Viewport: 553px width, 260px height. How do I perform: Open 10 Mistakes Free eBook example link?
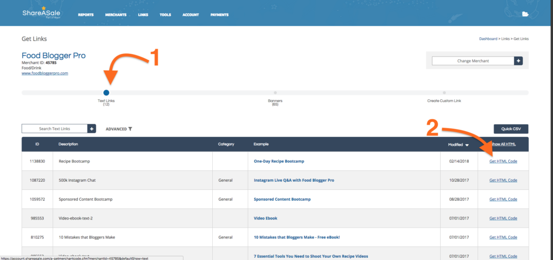pos(297,237)
